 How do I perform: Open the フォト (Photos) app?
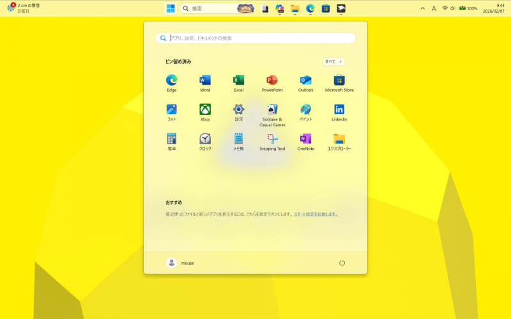(x=171, y=113)
